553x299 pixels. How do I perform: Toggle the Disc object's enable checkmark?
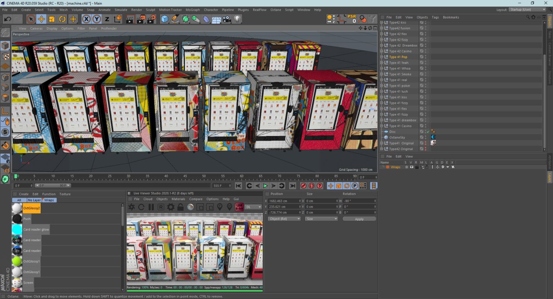tap(428, 132)
